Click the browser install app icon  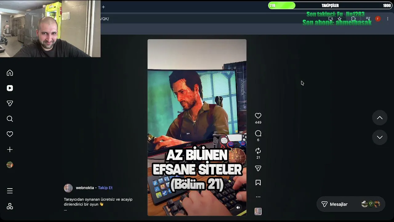click(331, 19)
